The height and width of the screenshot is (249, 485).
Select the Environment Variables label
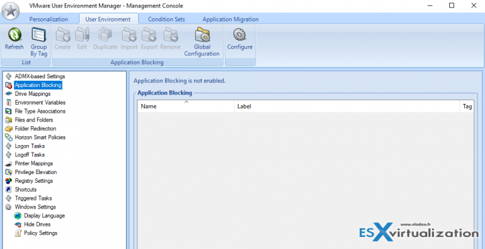40,102
